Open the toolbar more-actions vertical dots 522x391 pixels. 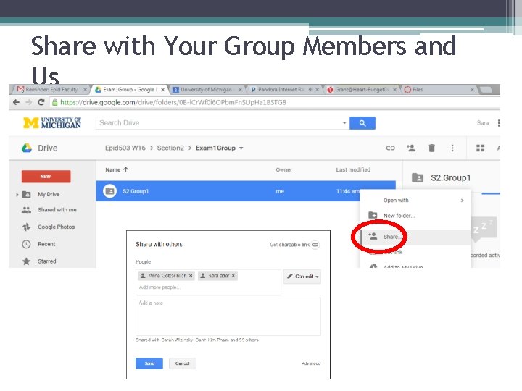coord(452,148)
